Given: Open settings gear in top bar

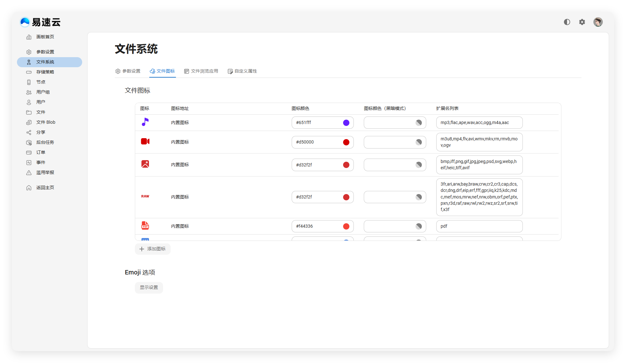Looking at the screenshot, I should click(582, 22).
